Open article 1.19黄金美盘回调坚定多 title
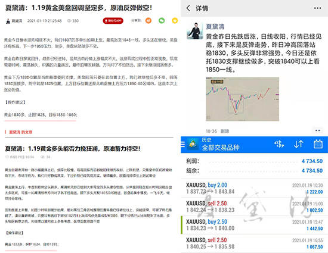The image size is (328, 253). click(x=79, y=8)
